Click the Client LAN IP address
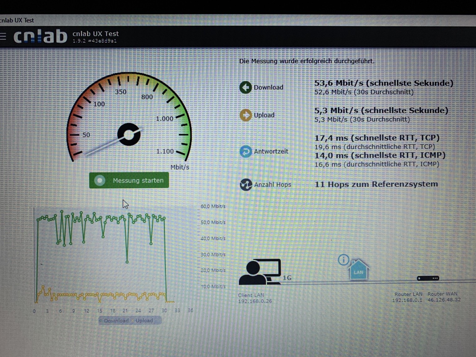Screen dimensions: 476x357 255,301
